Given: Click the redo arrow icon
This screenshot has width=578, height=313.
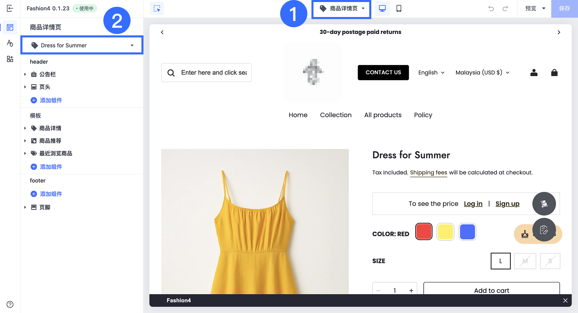Looking at the screenshot, I should 505,9.
